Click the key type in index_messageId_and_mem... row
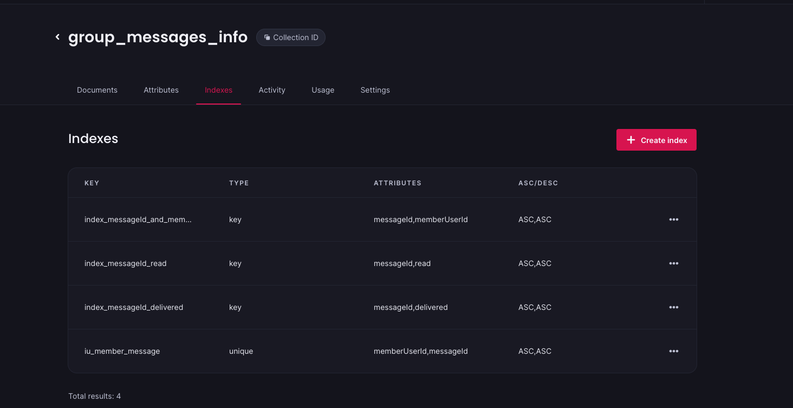The image size is (793, 408). (235, 219)
